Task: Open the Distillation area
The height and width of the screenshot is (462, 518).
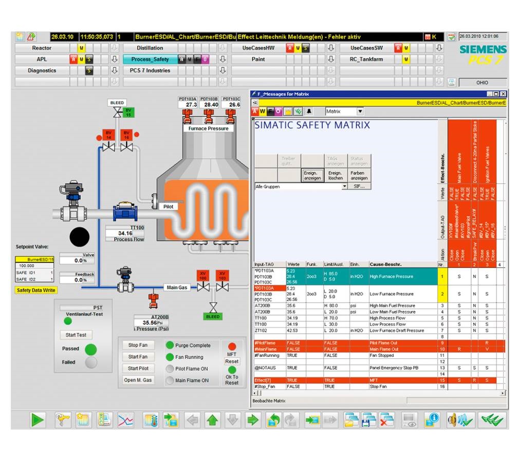Action: [150, 48]
